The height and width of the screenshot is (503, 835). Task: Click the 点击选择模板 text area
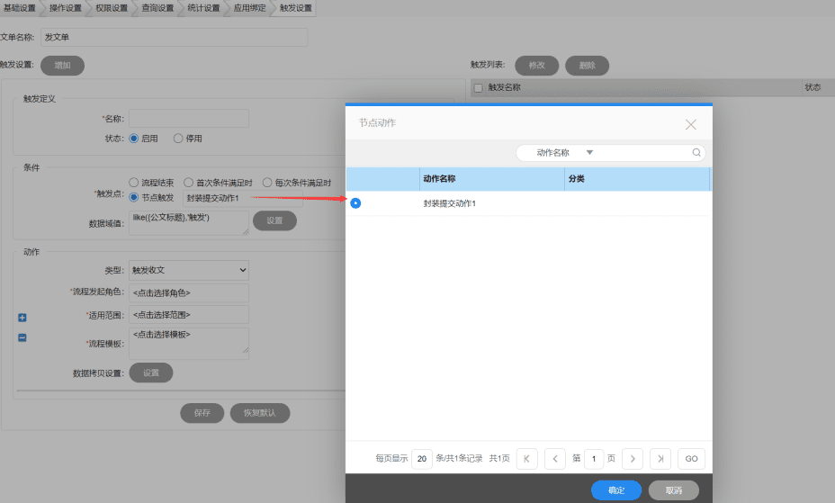click(x=189, y=344)
